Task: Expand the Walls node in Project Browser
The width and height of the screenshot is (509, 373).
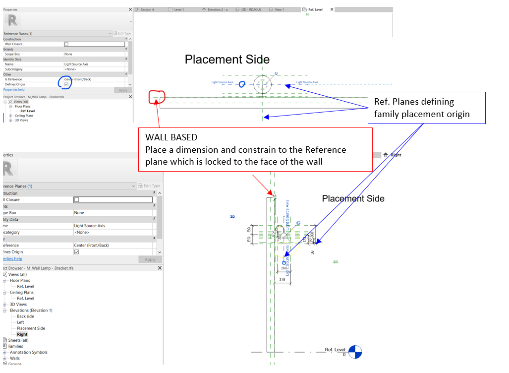Action: point(3,358)
